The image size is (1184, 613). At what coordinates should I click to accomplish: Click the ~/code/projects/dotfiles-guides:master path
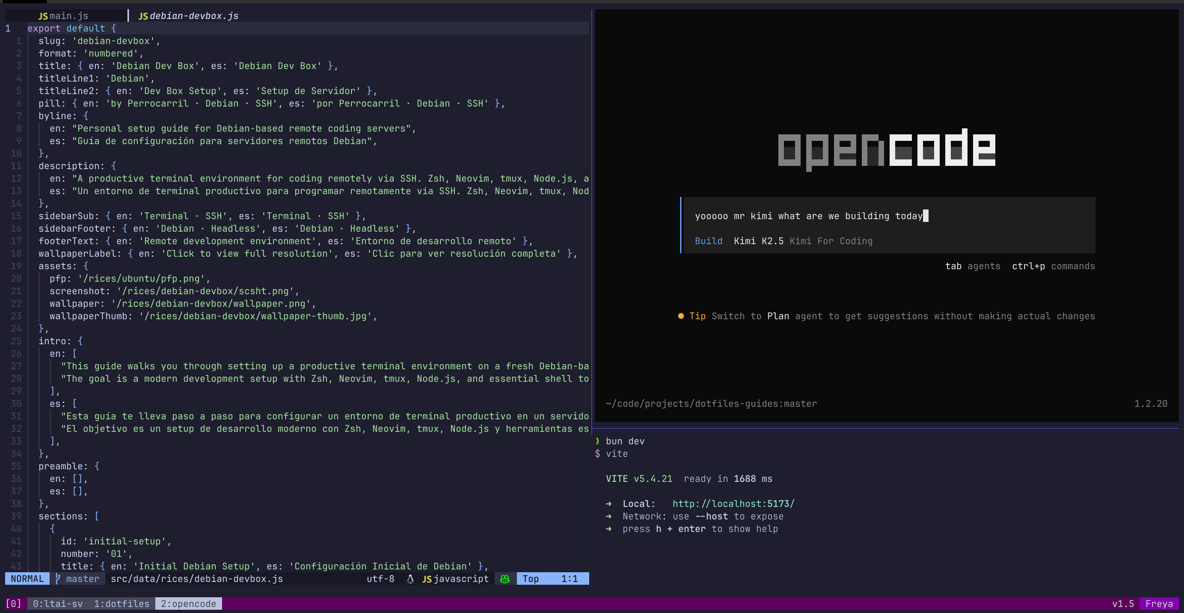[711, 404]
